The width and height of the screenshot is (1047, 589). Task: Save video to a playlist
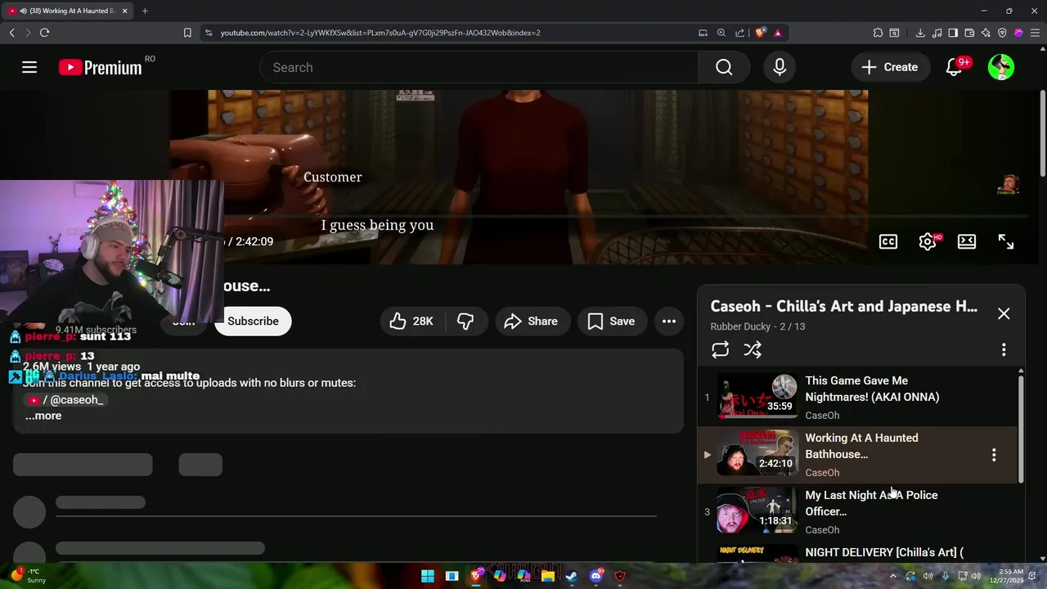pos(611,321)
